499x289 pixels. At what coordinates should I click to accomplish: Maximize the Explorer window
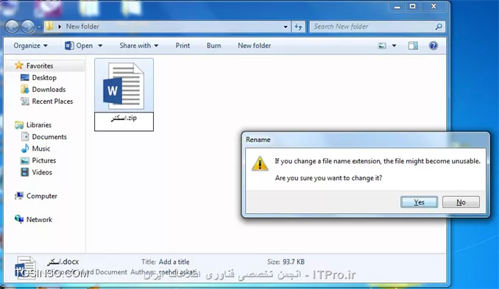point(412,7)
